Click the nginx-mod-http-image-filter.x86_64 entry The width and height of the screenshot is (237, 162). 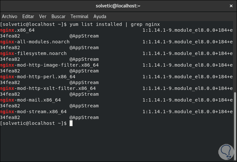click(x=50, y=65)
